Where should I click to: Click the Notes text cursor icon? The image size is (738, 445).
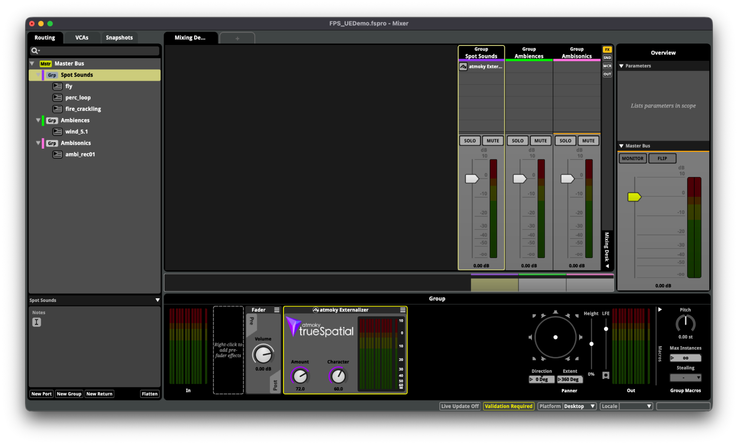36,322
